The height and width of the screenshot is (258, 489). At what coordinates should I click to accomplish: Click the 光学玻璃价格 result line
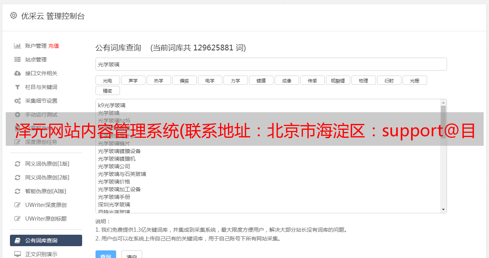pos(114,182)
